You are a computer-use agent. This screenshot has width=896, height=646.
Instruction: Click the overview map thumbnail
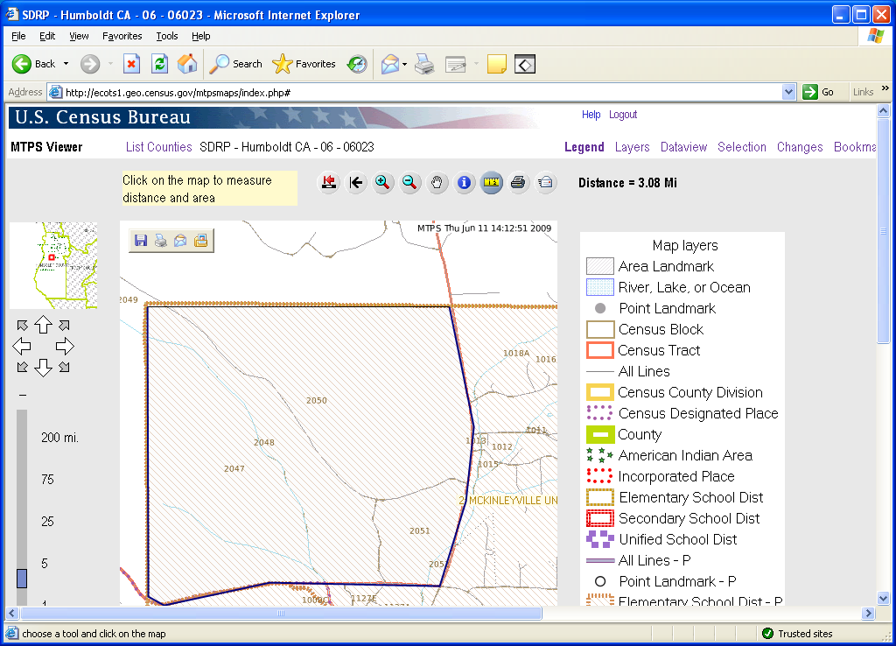click(52, 265)
